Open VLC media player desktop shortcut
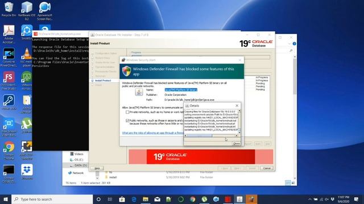 (27, 57)
